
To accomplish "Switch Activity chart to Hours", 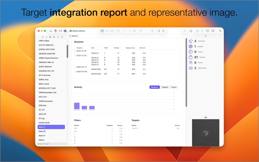I will click(x=174, y=87).
